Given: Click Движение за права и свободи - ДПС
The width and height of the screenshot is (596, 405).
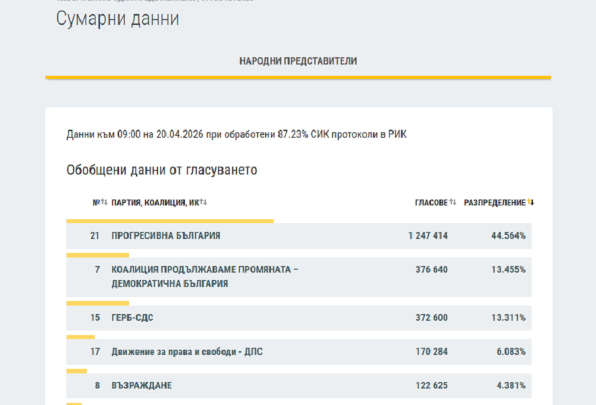Looking at the screenshot, I should click(187, 352).
